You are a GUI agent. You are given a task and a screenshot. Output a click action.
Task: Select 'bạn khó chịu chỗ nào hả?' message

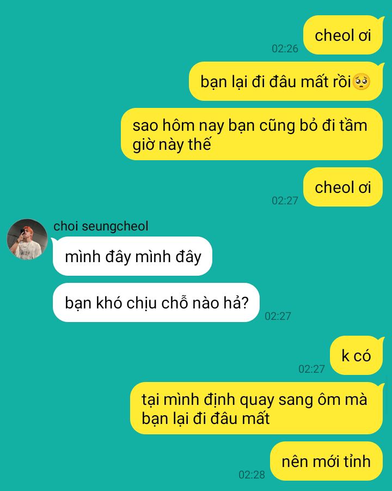click(x=156, y=303)
